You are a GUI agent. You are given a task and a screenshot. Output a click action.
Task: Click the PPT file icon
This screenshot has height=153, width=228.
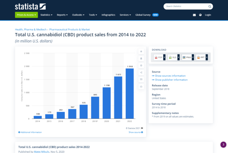click(x=198, y=57)
